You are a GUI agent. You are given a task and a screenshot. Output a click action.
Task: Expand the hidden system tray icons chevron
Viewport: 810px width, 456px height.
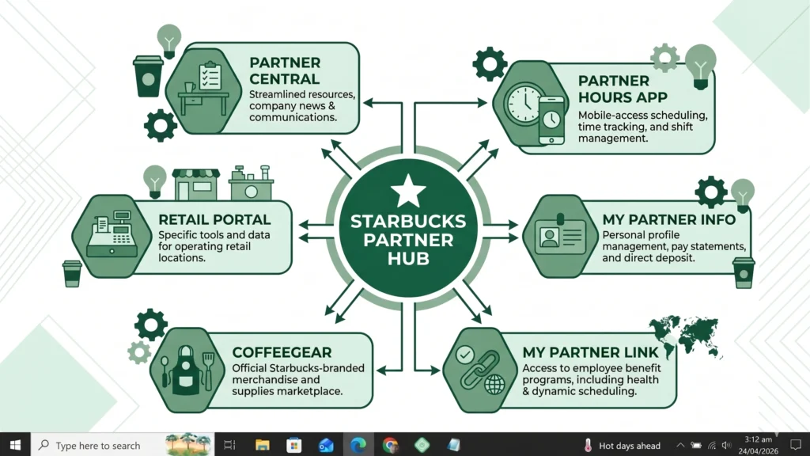click(680, 445)
